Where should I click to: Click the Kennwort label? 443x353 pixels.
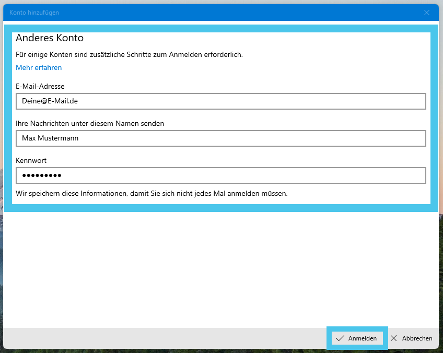[x=31, y=160]
